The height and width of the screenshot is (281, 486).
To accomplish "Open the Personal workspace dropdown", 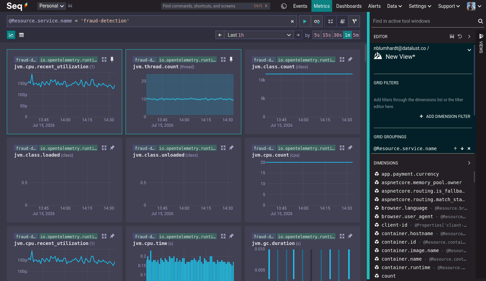I will (x=52, y=6).
